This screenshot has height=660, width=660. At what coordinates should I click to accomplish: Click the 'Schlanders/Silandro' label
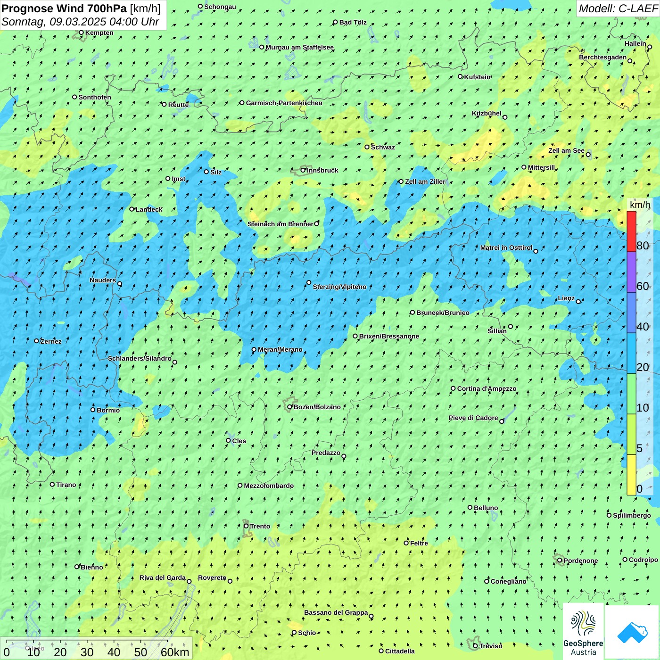[140, 358]
